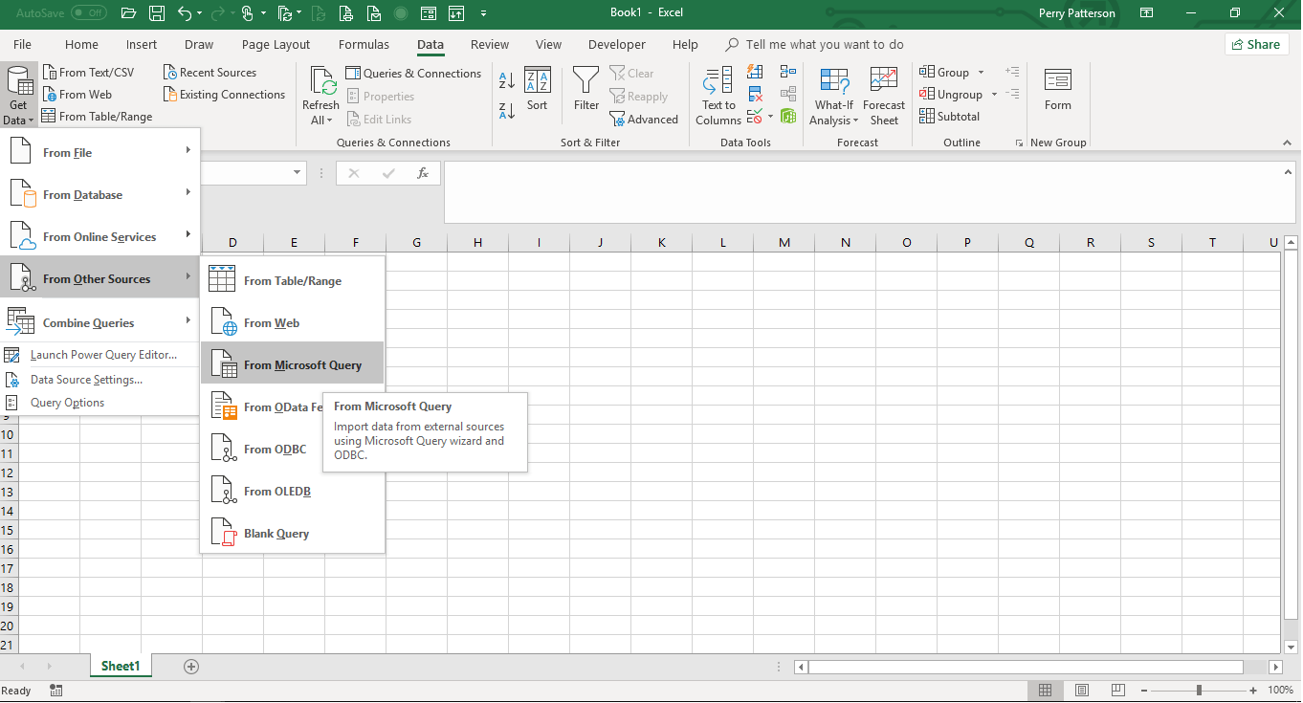
Task: Click the Advanced filter option
Action: point(644,120)
